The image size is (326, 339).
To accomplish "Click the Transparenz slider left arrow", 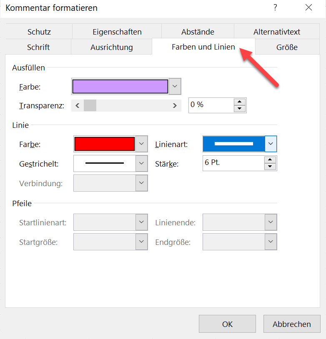I will 78,105.
